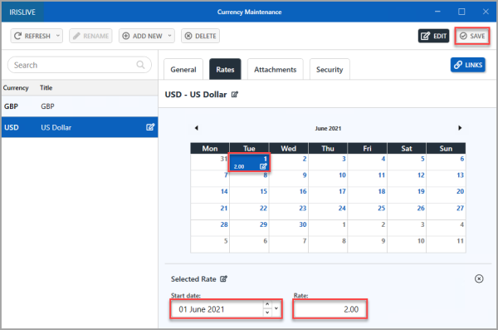The image size is (498, 330).
Task: Click the Title column header
Action: (x=46, y=88)
